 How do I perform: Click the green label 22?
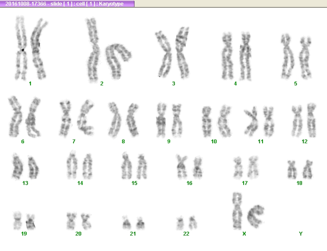pyautogui.click(x=186, y=233)
